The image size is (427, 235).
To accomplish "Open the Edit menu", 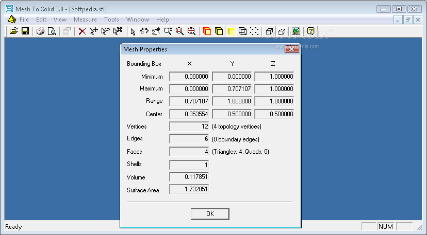I will 41,20.
